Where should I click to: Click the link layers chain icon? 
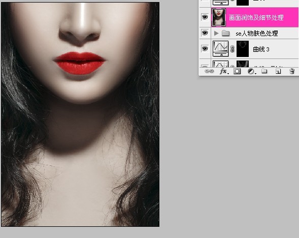pyautogui.click(x=209, y=71)
